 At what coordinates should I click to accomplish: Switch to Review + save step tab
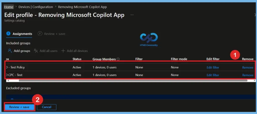click(52, 34)
